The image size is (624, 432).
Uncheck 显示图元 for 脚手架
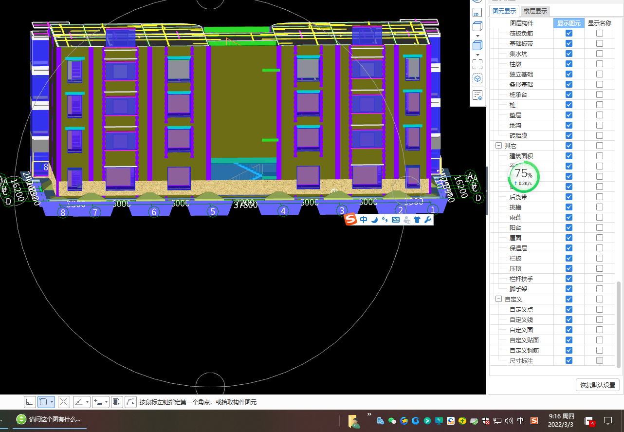pos(569,289)
